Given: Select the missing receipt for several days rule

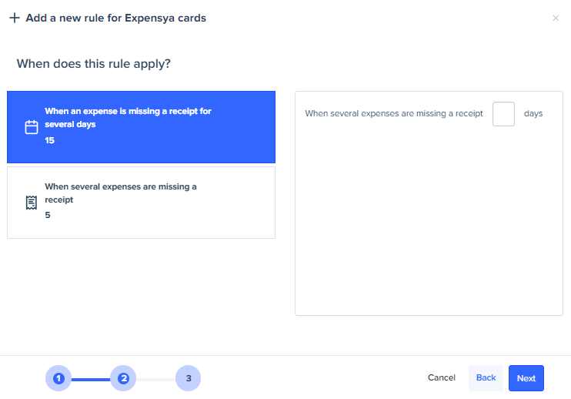Looking at the screenshot, I should pyautogui.click(x=141, y=127).
